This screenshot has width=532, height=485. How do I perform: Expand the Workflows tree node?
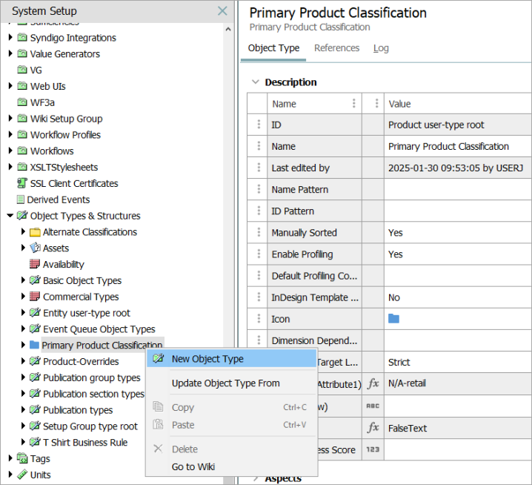click(10, 151)
